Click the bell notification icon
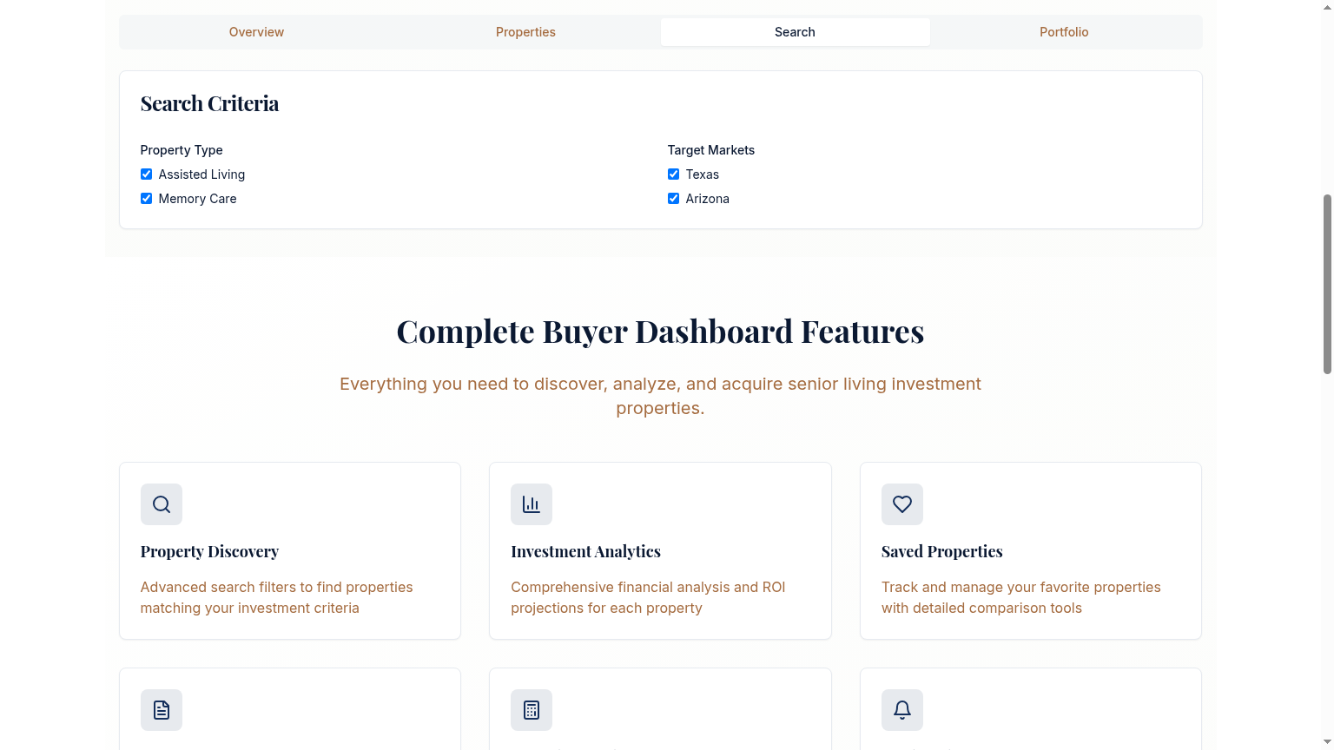Image resolution: width=1334 pixels, height=750 pixels. coord(902,710)
